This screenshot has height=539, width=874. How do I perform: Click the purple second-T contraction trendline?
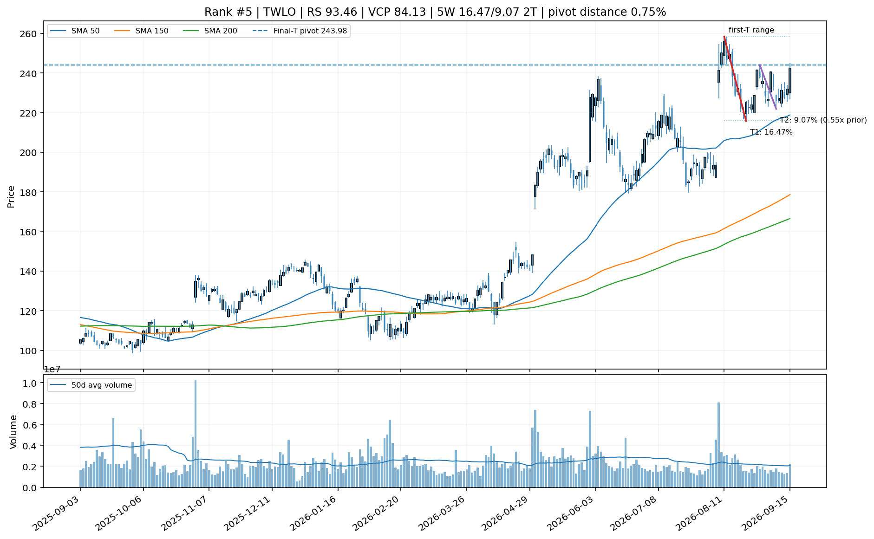pyautogui.click(x=768, y=87)
